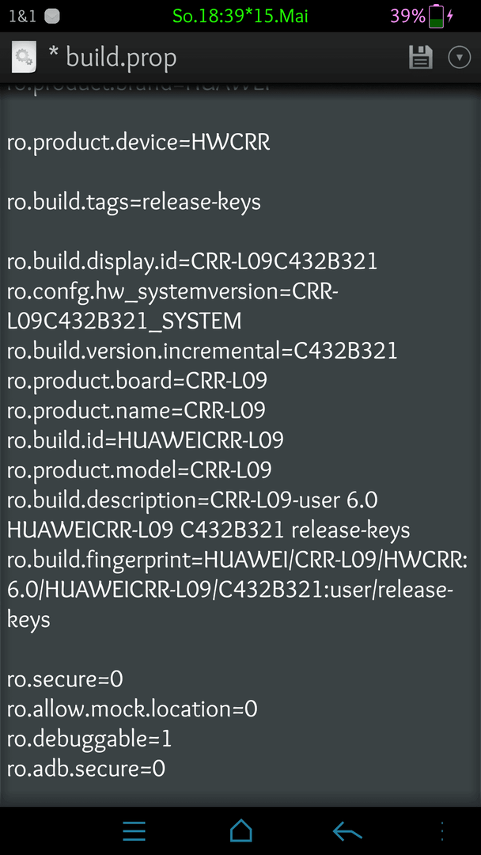The height and width of the screenshot is (855, 481).
Task: Open the navigation bar menu icon
Action: click(134, 831)
